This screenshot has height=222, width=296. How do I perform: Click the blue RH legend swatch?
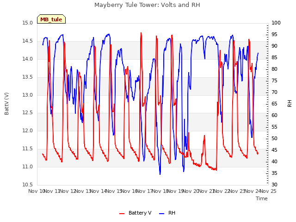(162, 214)
